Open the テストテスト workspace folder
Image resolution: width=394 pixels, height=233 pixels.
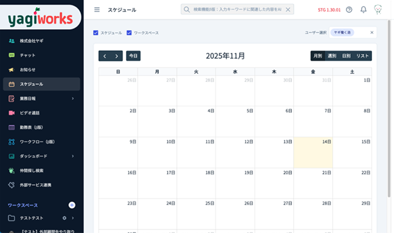point(12,218)
